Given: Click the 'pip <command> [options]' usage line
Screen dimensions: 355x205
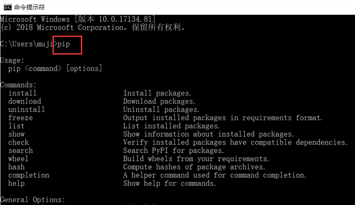Looking at the screenshot, I should pyautogui.click(x=55, y=69).
